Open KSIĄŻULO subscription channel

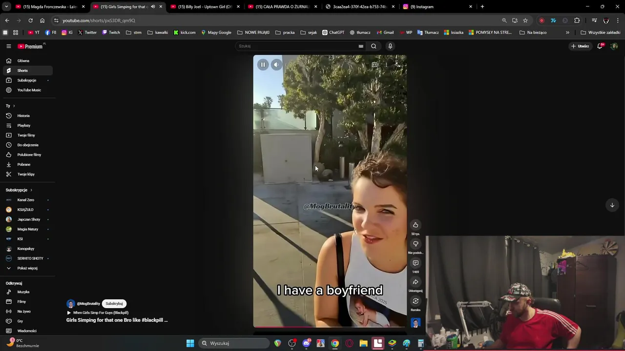click(x=27, y=210)
